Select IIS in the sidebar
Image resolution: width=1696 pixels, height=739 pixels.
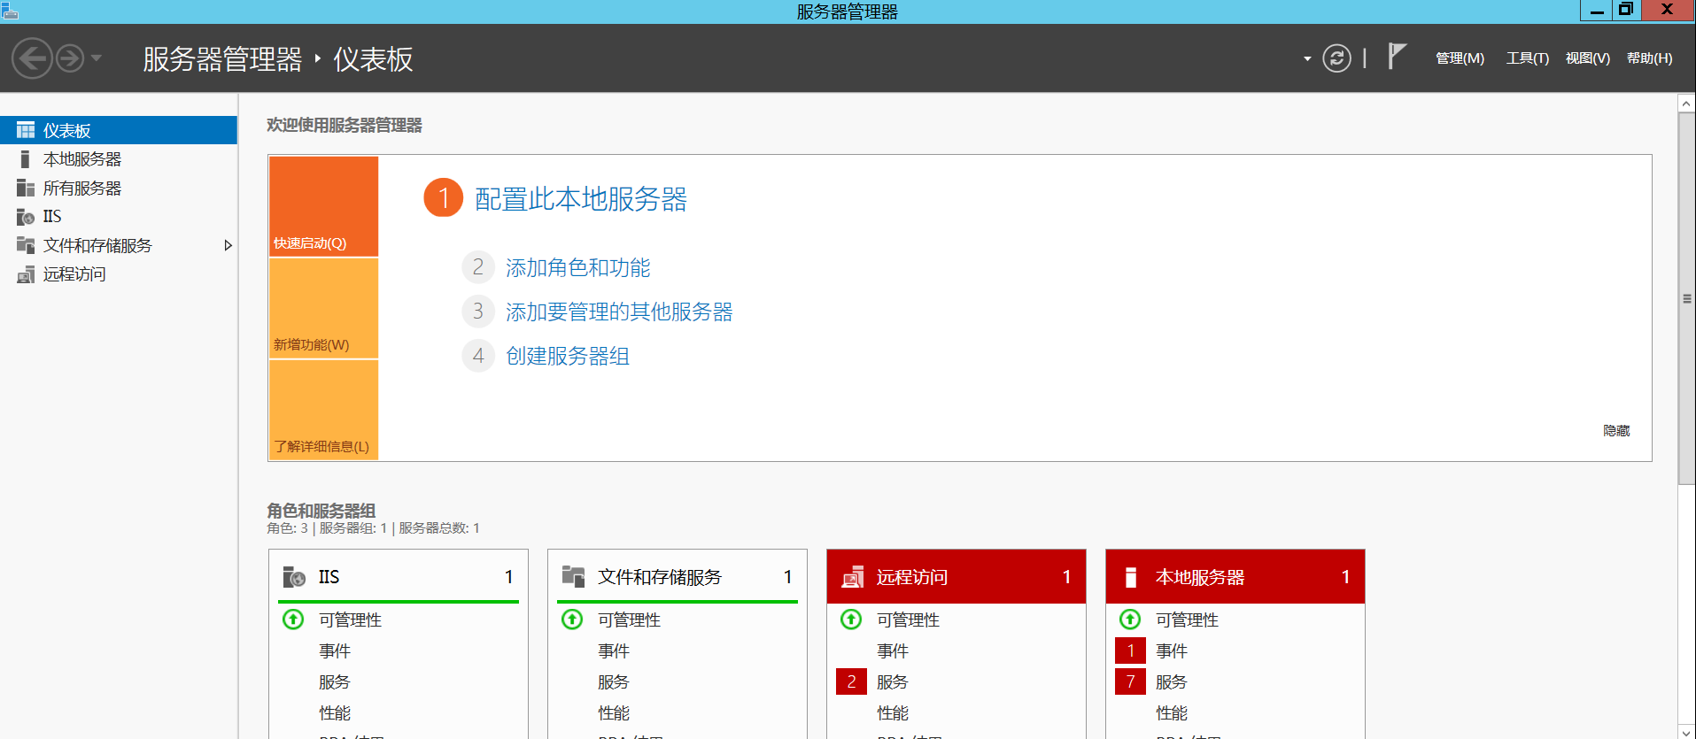coord(119,217)
